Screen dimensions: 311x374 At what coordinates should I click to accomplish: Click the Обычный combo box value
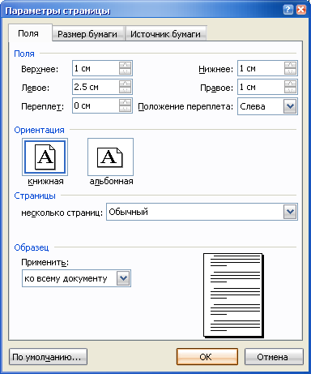(129, 212)
